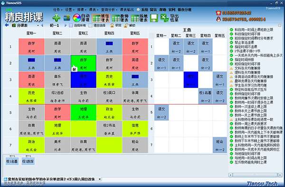Select the bright green 数学 Wednesday cell
This screenshot has height=187, width=285.
[x=84, y=63]
